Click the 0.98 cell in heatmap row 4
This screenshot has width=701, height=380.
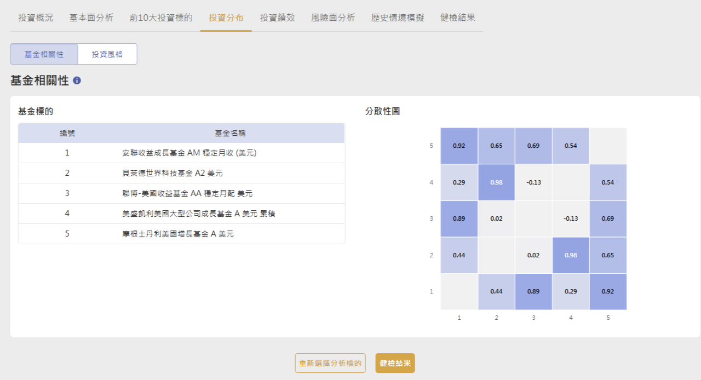point(496,182)
